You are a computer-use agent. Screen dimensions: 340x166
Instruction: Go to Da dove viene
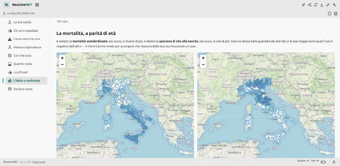pos(26,89)
